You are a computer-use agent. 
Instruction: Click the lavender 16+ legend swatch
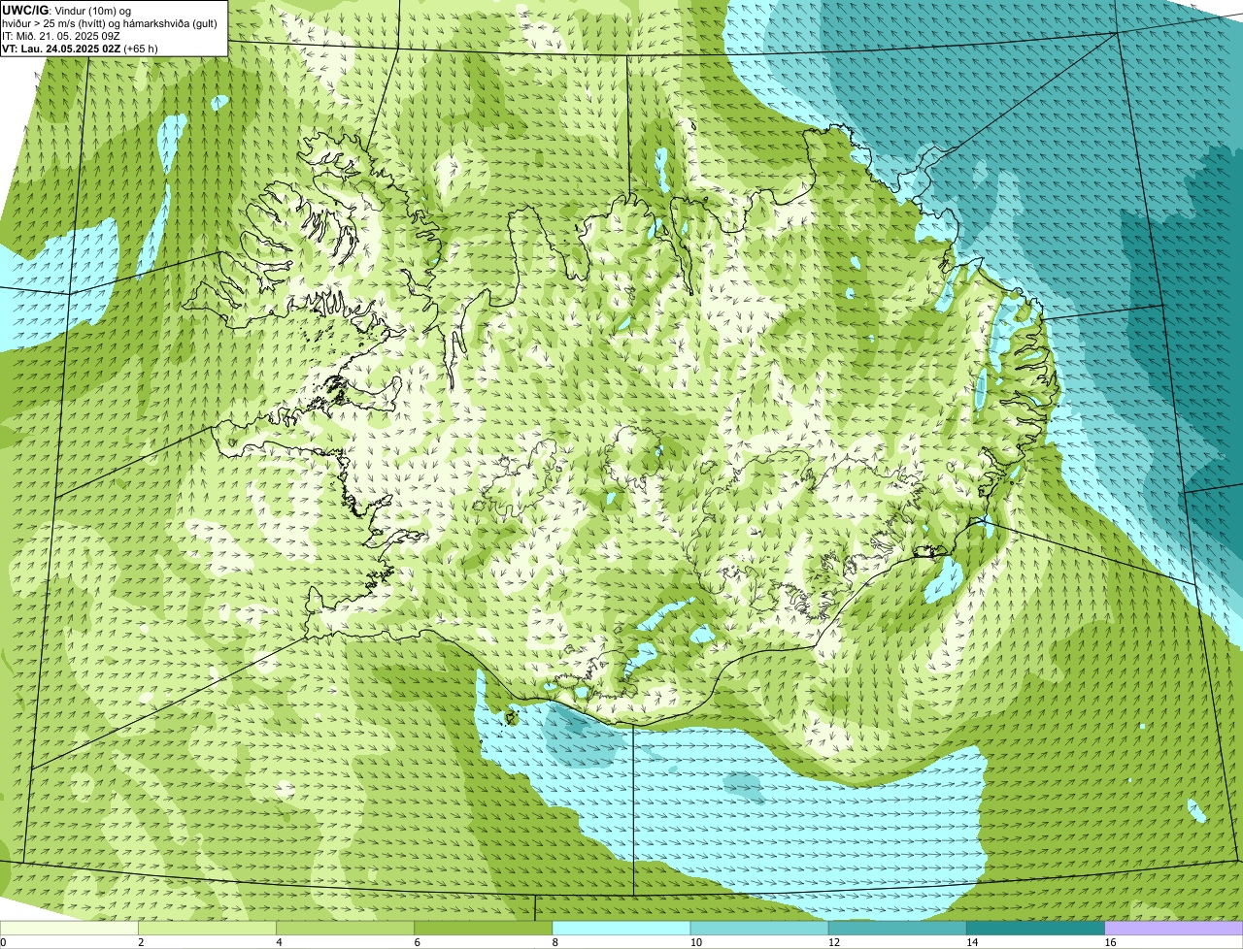[1174, 929]
